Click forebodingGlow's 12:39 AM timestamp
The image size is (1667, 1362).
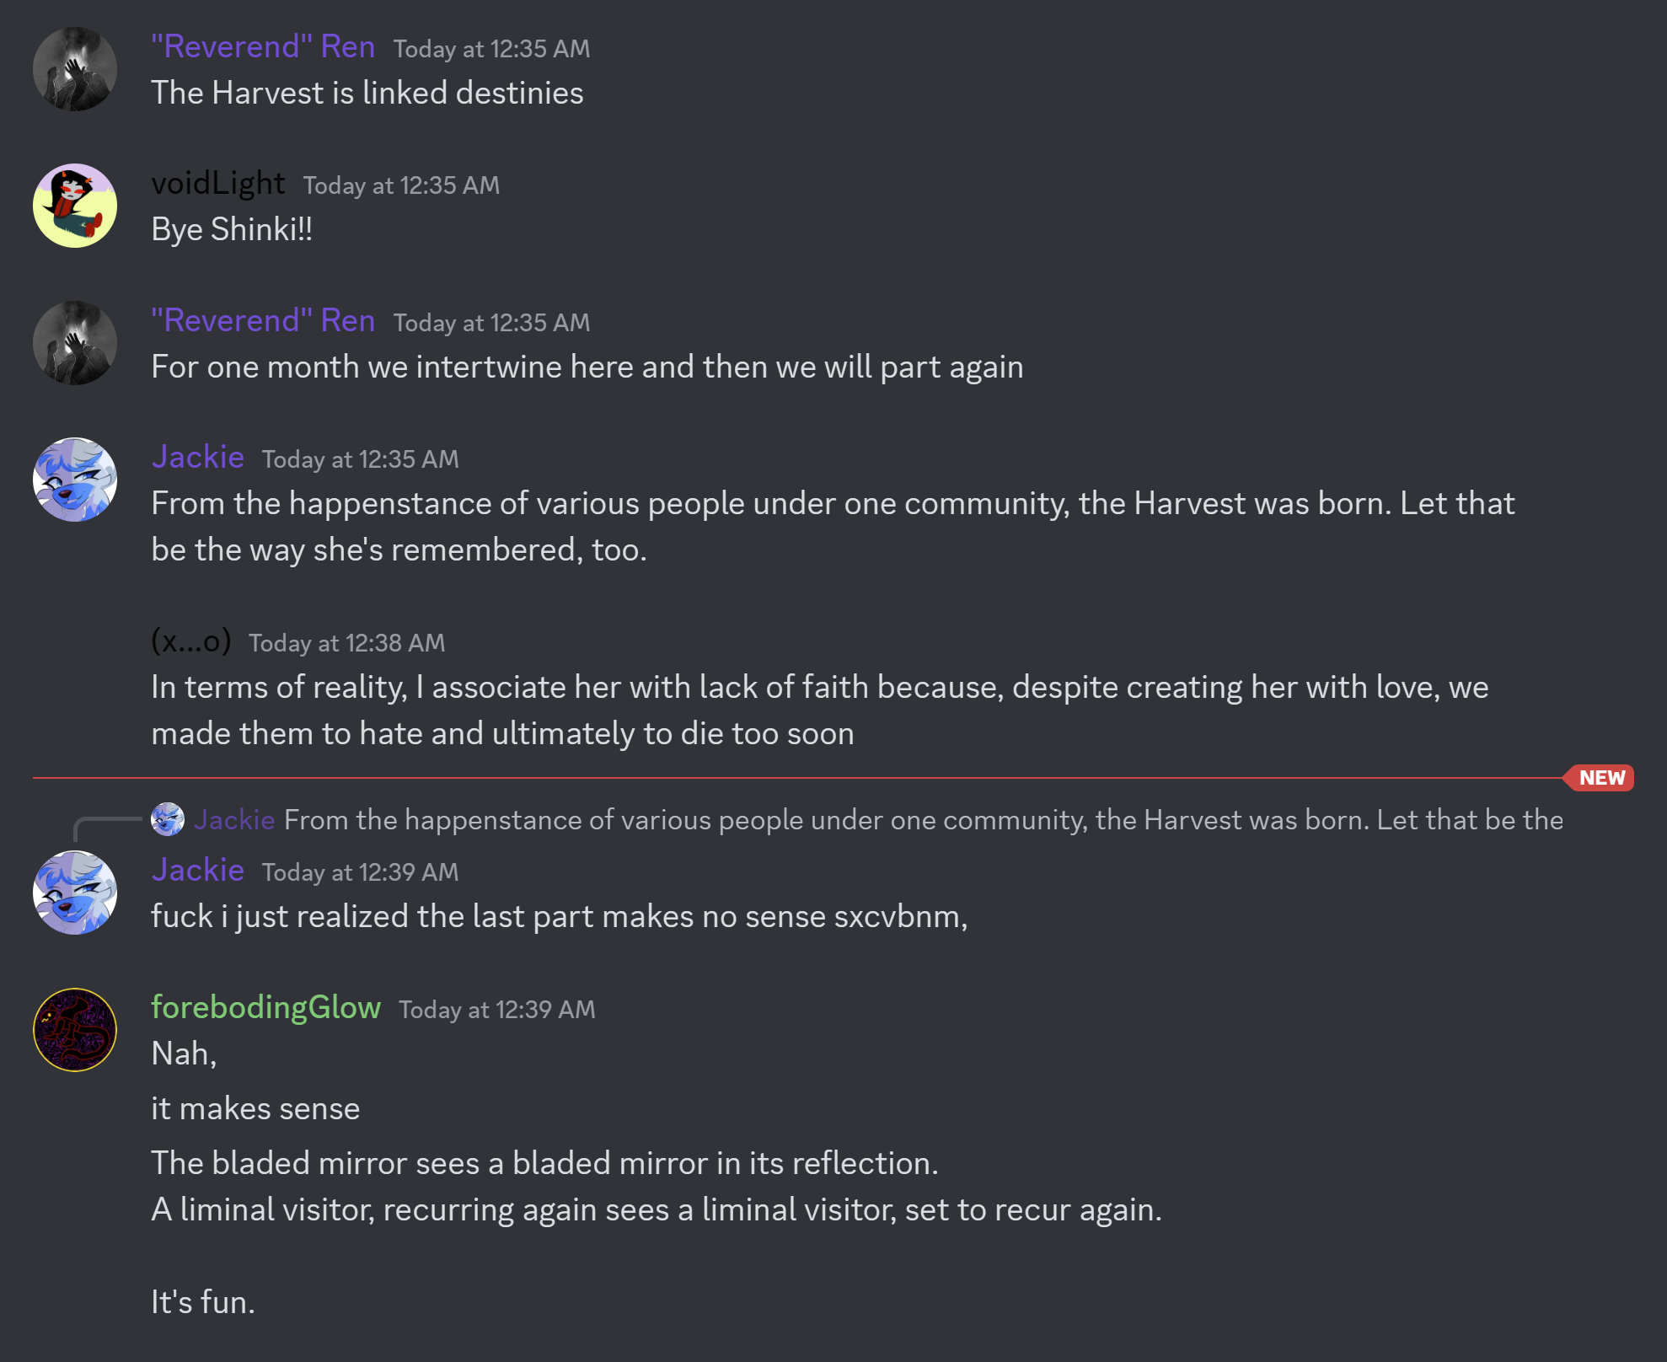[x=496, y=1010]
